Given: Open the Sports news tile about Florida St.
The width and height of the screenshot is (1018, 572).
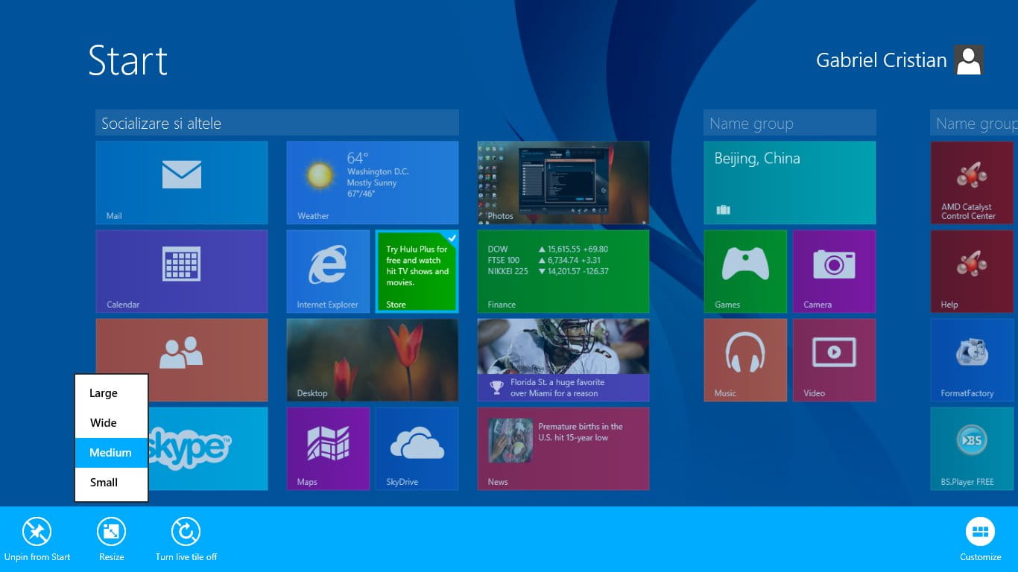Looking at the screenshot, I should tap(563, 360).
